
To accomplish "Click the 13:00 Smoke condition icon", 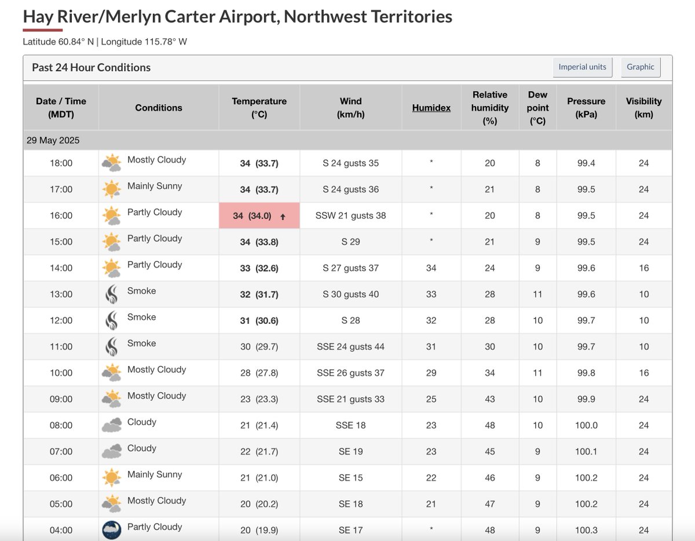I will pyautogui.click(x=111, y=294).
